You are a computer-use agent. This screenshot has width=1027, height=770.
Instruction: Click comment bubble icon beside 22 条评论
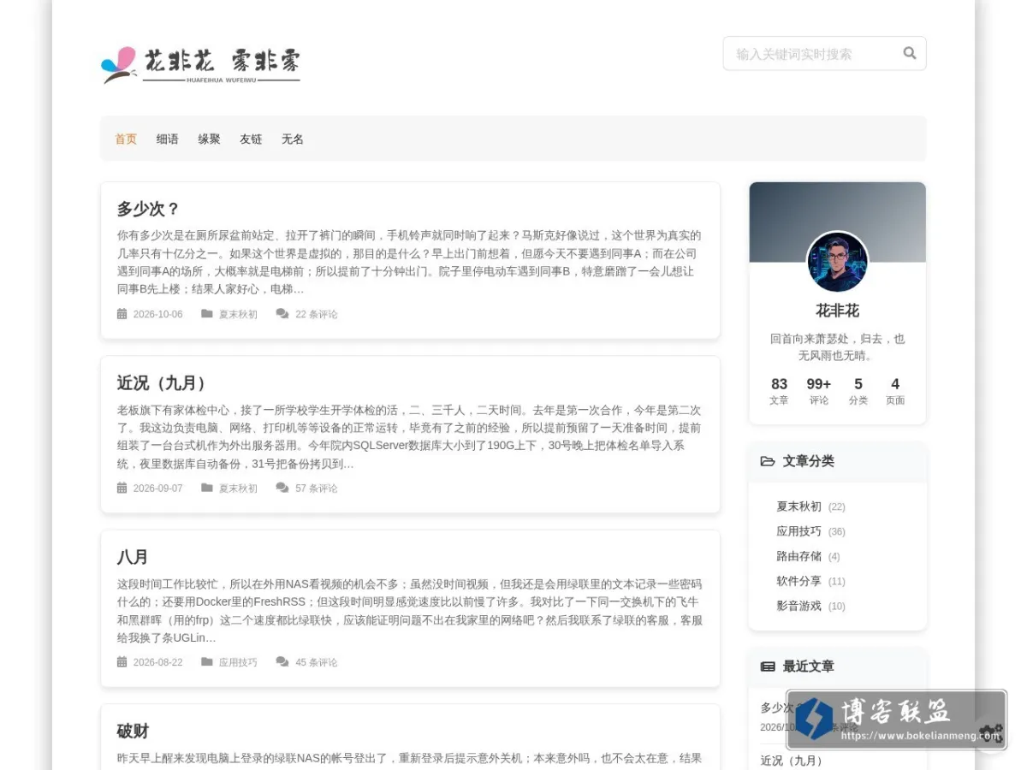[x=282, y=314]
